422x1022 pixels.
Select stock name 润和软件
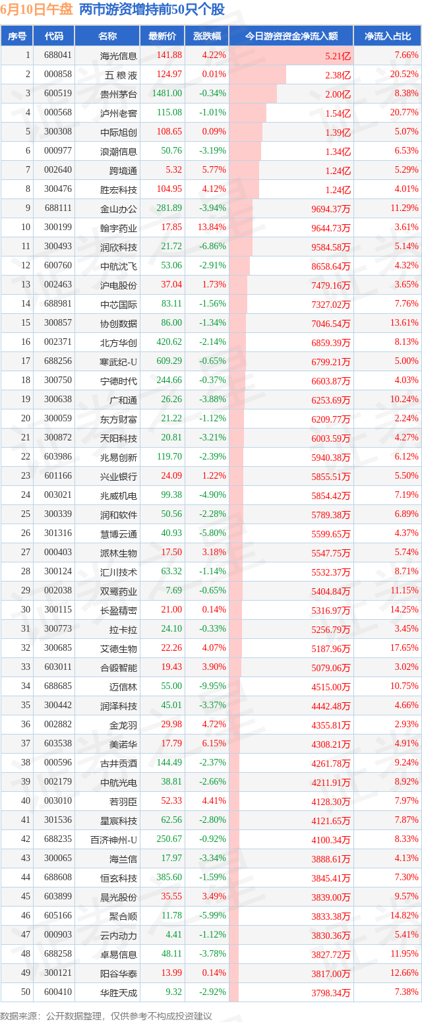click(x=119, y=514)
